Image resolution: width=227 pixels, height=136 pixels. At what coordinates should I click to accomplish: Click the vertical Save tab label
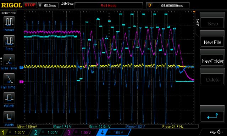pos(197,22)
